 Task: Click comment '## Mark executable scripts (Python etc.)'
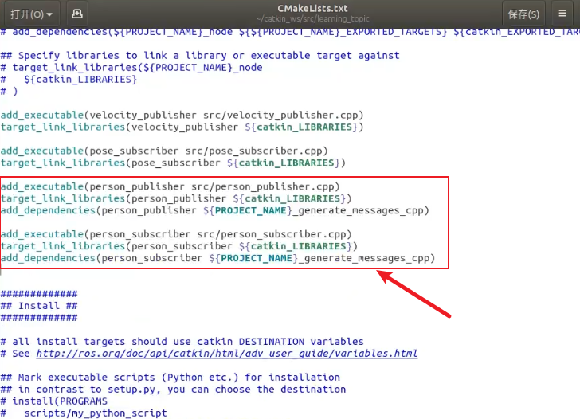(170, 378)
